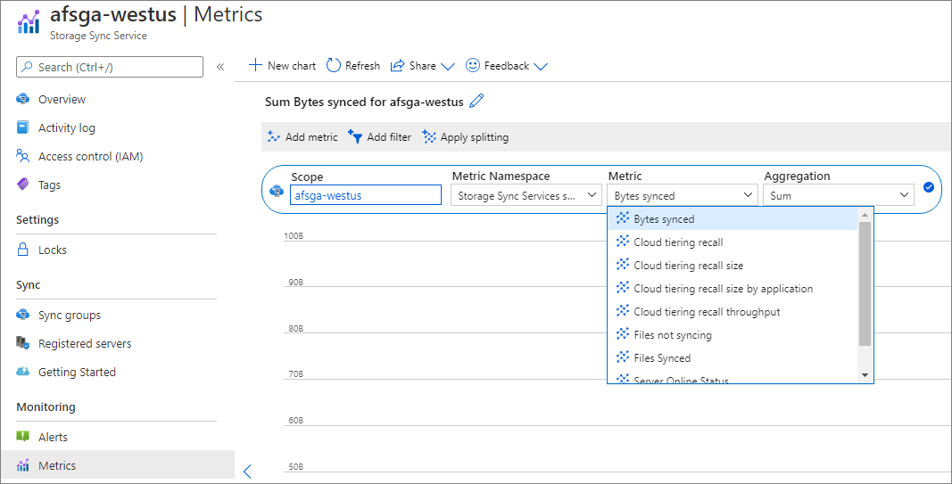Image resolution: width=952 pixels, height=484 pixels.
Task: Click the sidebar Search box
Action: pyautogui.click(x=110, y=67)
